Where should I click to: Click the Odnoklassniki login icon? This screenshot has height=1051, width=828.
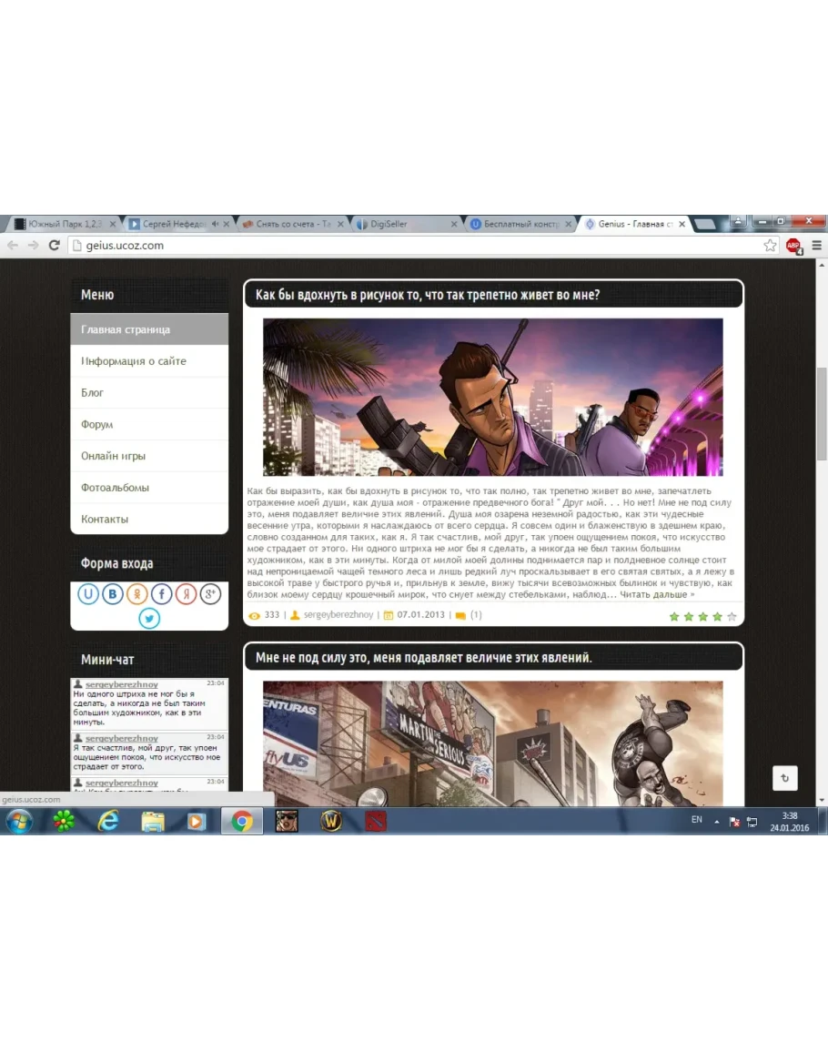coord(136,594)
